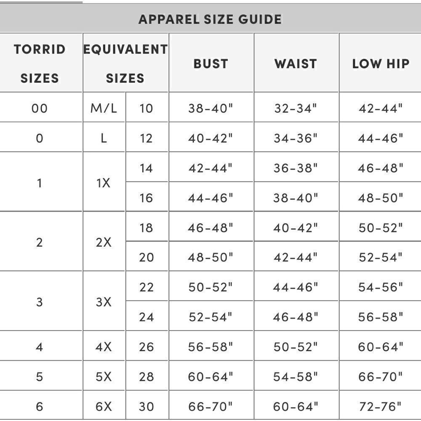Select the Low Hip column header
The image size is (421, 421).
click(x=381, y=64)
